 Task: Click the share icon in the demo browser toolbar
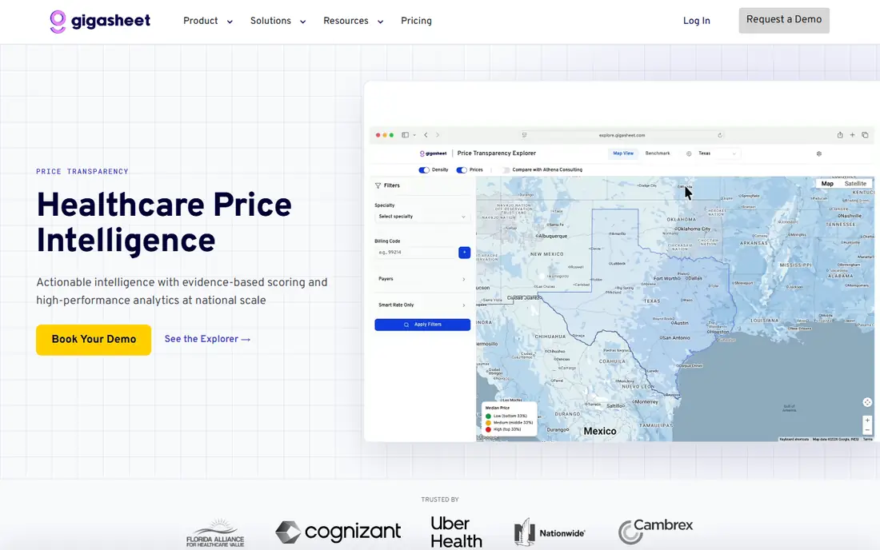point(839,135)
